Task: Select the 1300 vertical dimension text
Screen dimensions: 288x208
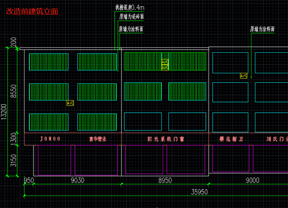Action: (x=14, y=139)
